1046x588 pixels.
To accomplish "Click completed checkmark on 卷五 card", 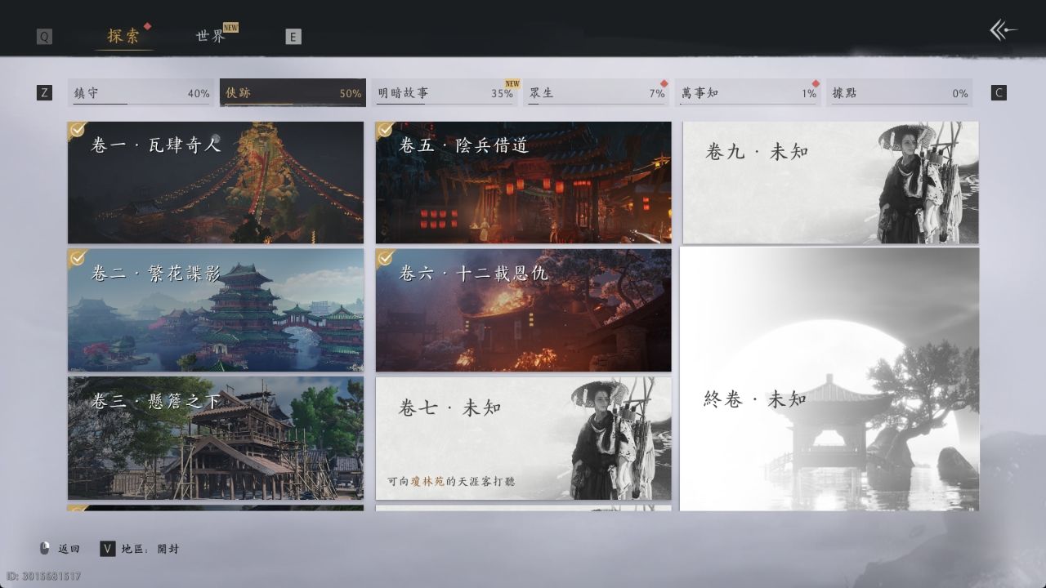I will coord(386,131).
